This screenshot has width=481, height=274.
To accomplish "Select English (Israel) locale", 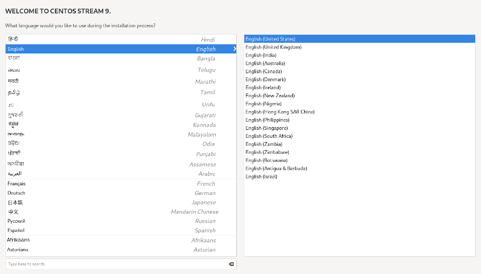I will pyautogui.click(x=261, y=176).
